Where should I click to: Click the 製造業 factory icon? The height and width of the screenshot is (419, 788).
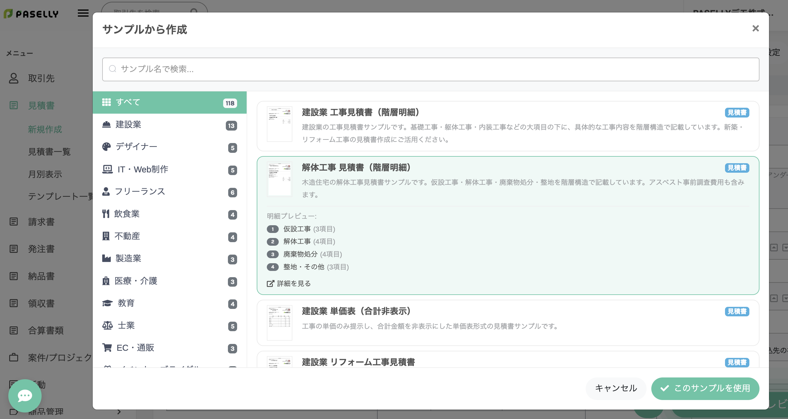[106, 258]
